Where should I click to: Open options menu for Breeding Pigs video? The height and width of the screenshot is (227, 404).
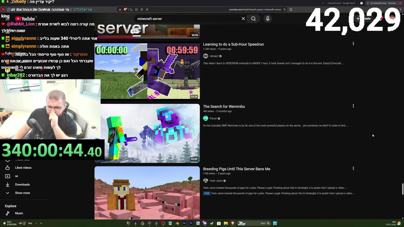(x=353, y=168)
